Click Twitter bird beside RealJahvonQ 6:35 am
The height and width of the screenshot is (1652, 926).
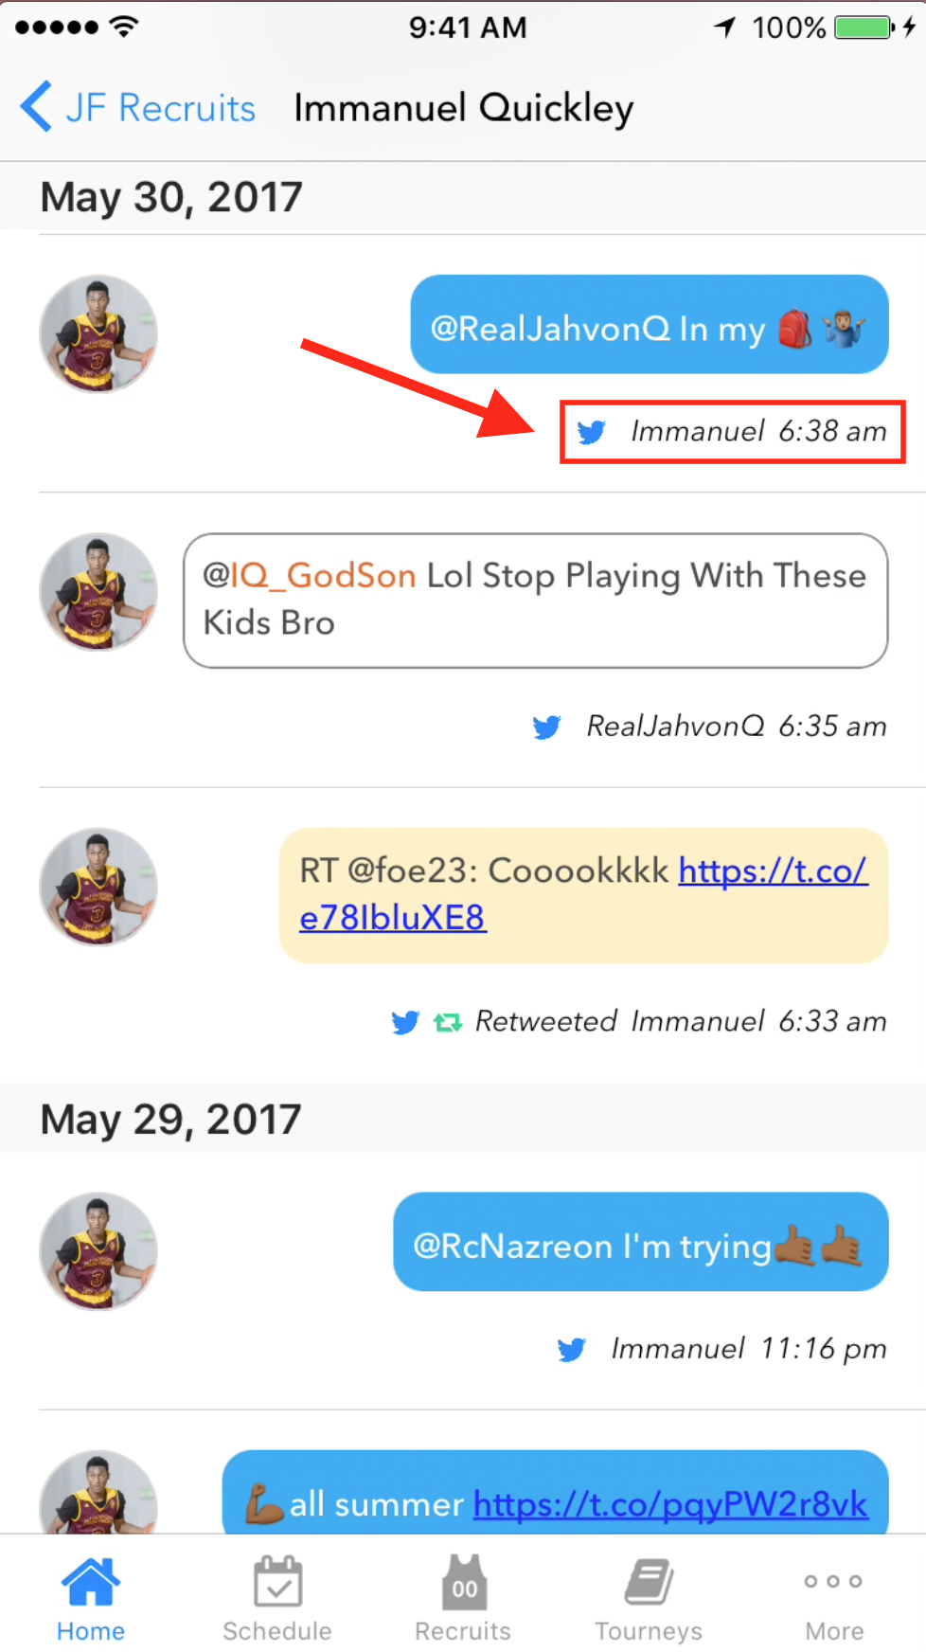click(x=546, y=727)
